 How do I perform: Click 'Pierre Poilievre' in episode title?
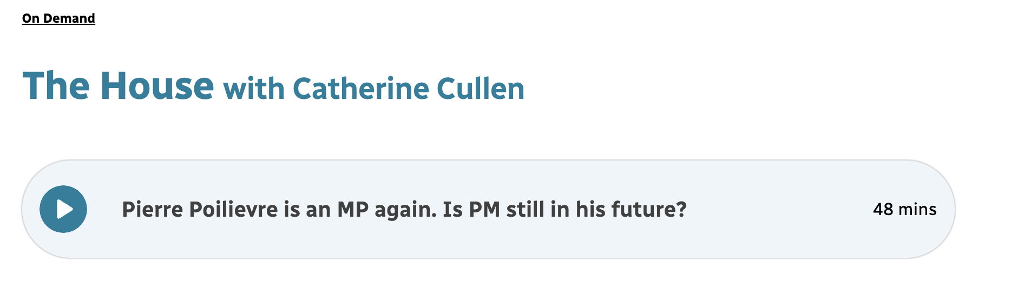tap(200, 209)
